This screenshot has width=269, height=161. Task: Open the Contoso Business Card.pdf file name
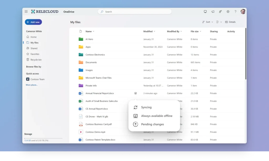click(99, 124)
